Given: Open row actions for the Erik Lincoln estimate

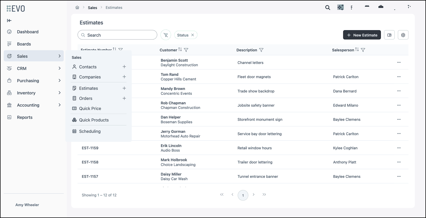Looking at the screenshot, I should 399,148.
